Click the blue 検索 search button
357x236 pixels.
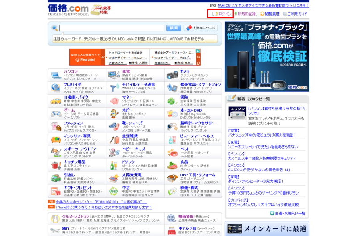174,28
